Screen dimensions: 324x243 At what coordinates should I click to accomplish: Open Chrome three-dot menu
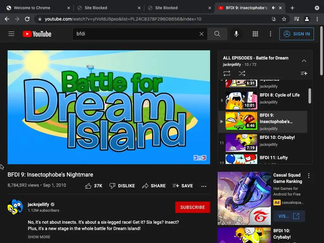(317, 19)
